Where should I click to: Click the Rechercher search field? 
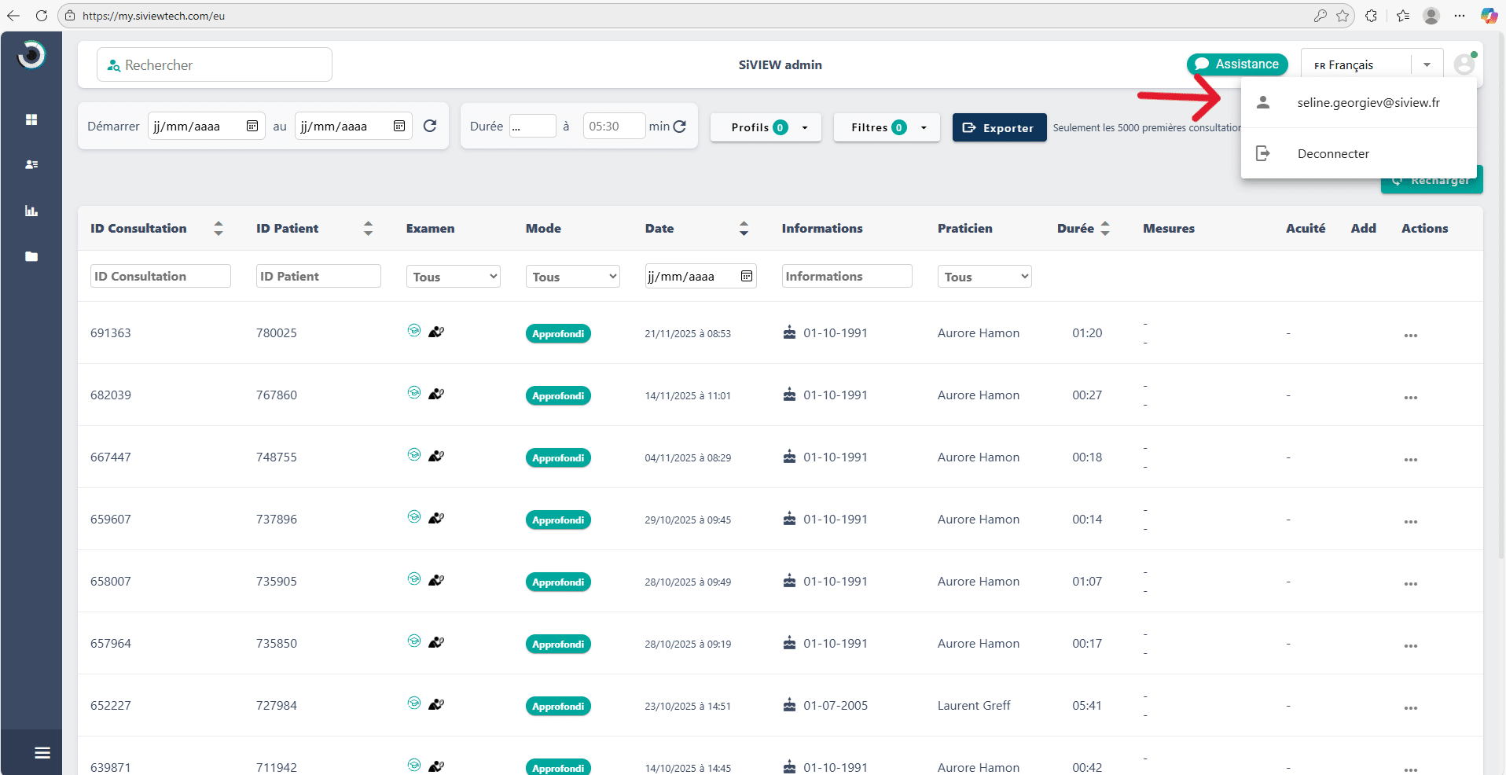pos(215,65)
